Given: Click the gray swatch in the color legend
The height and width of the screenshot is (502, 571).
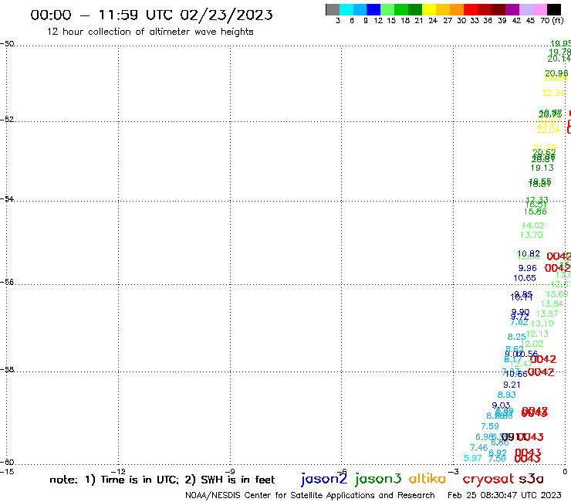Looking at the screenshot, I should pos(333,9).
